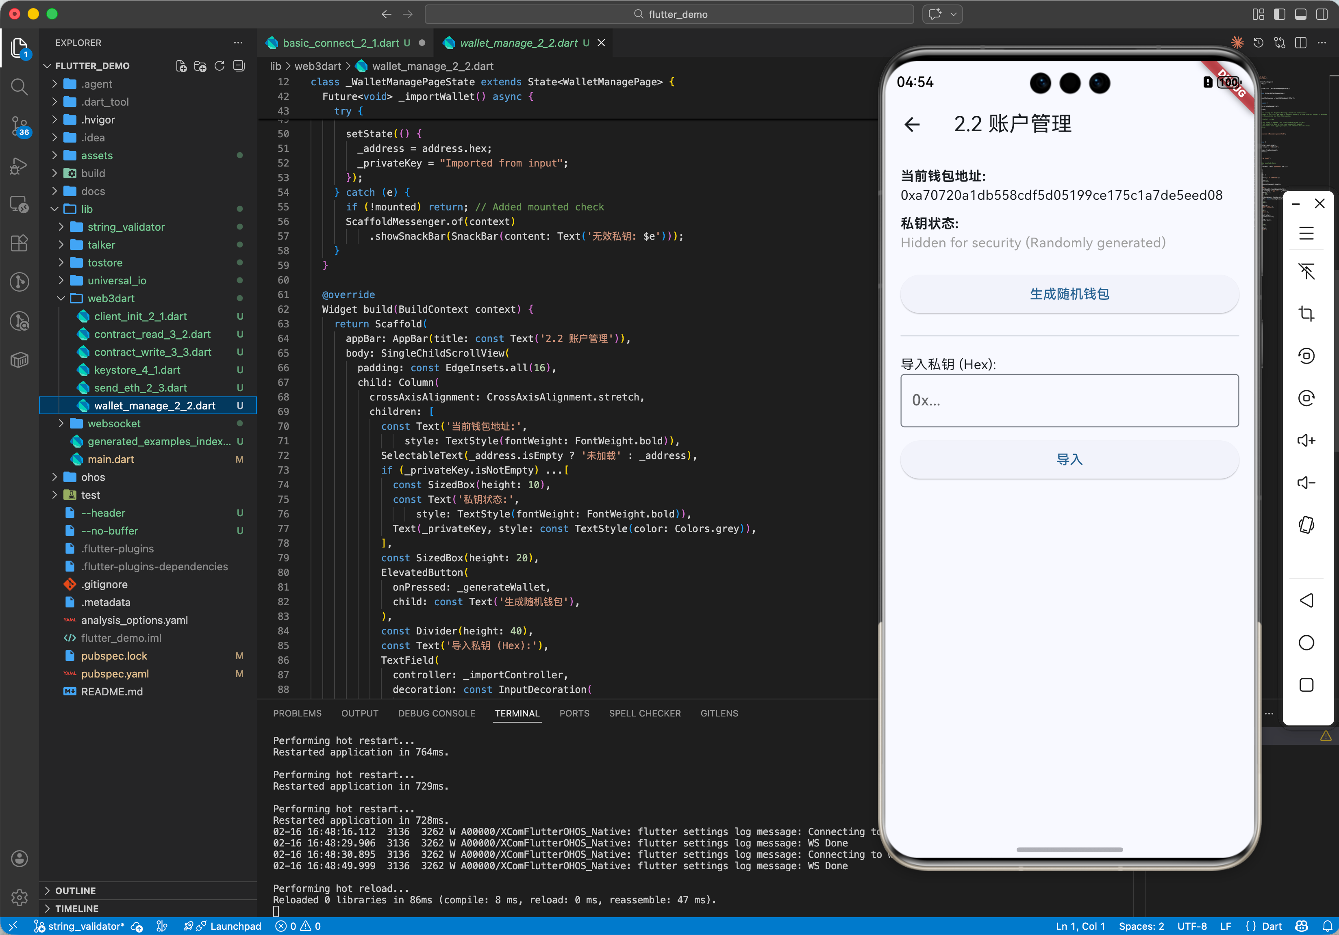This screenshot has height=935, width=1339.
Task: Tap the 生成随机钱包 button
Action: pyautogui.click(x=1069, y=294)
